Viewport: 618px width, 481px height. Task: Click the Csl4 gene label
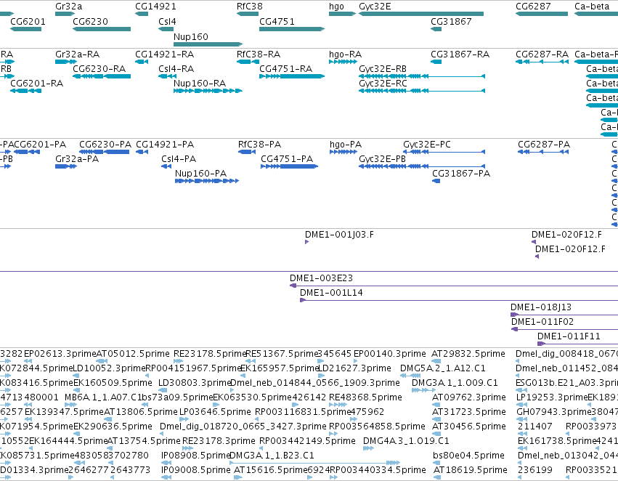coord(167,21)
